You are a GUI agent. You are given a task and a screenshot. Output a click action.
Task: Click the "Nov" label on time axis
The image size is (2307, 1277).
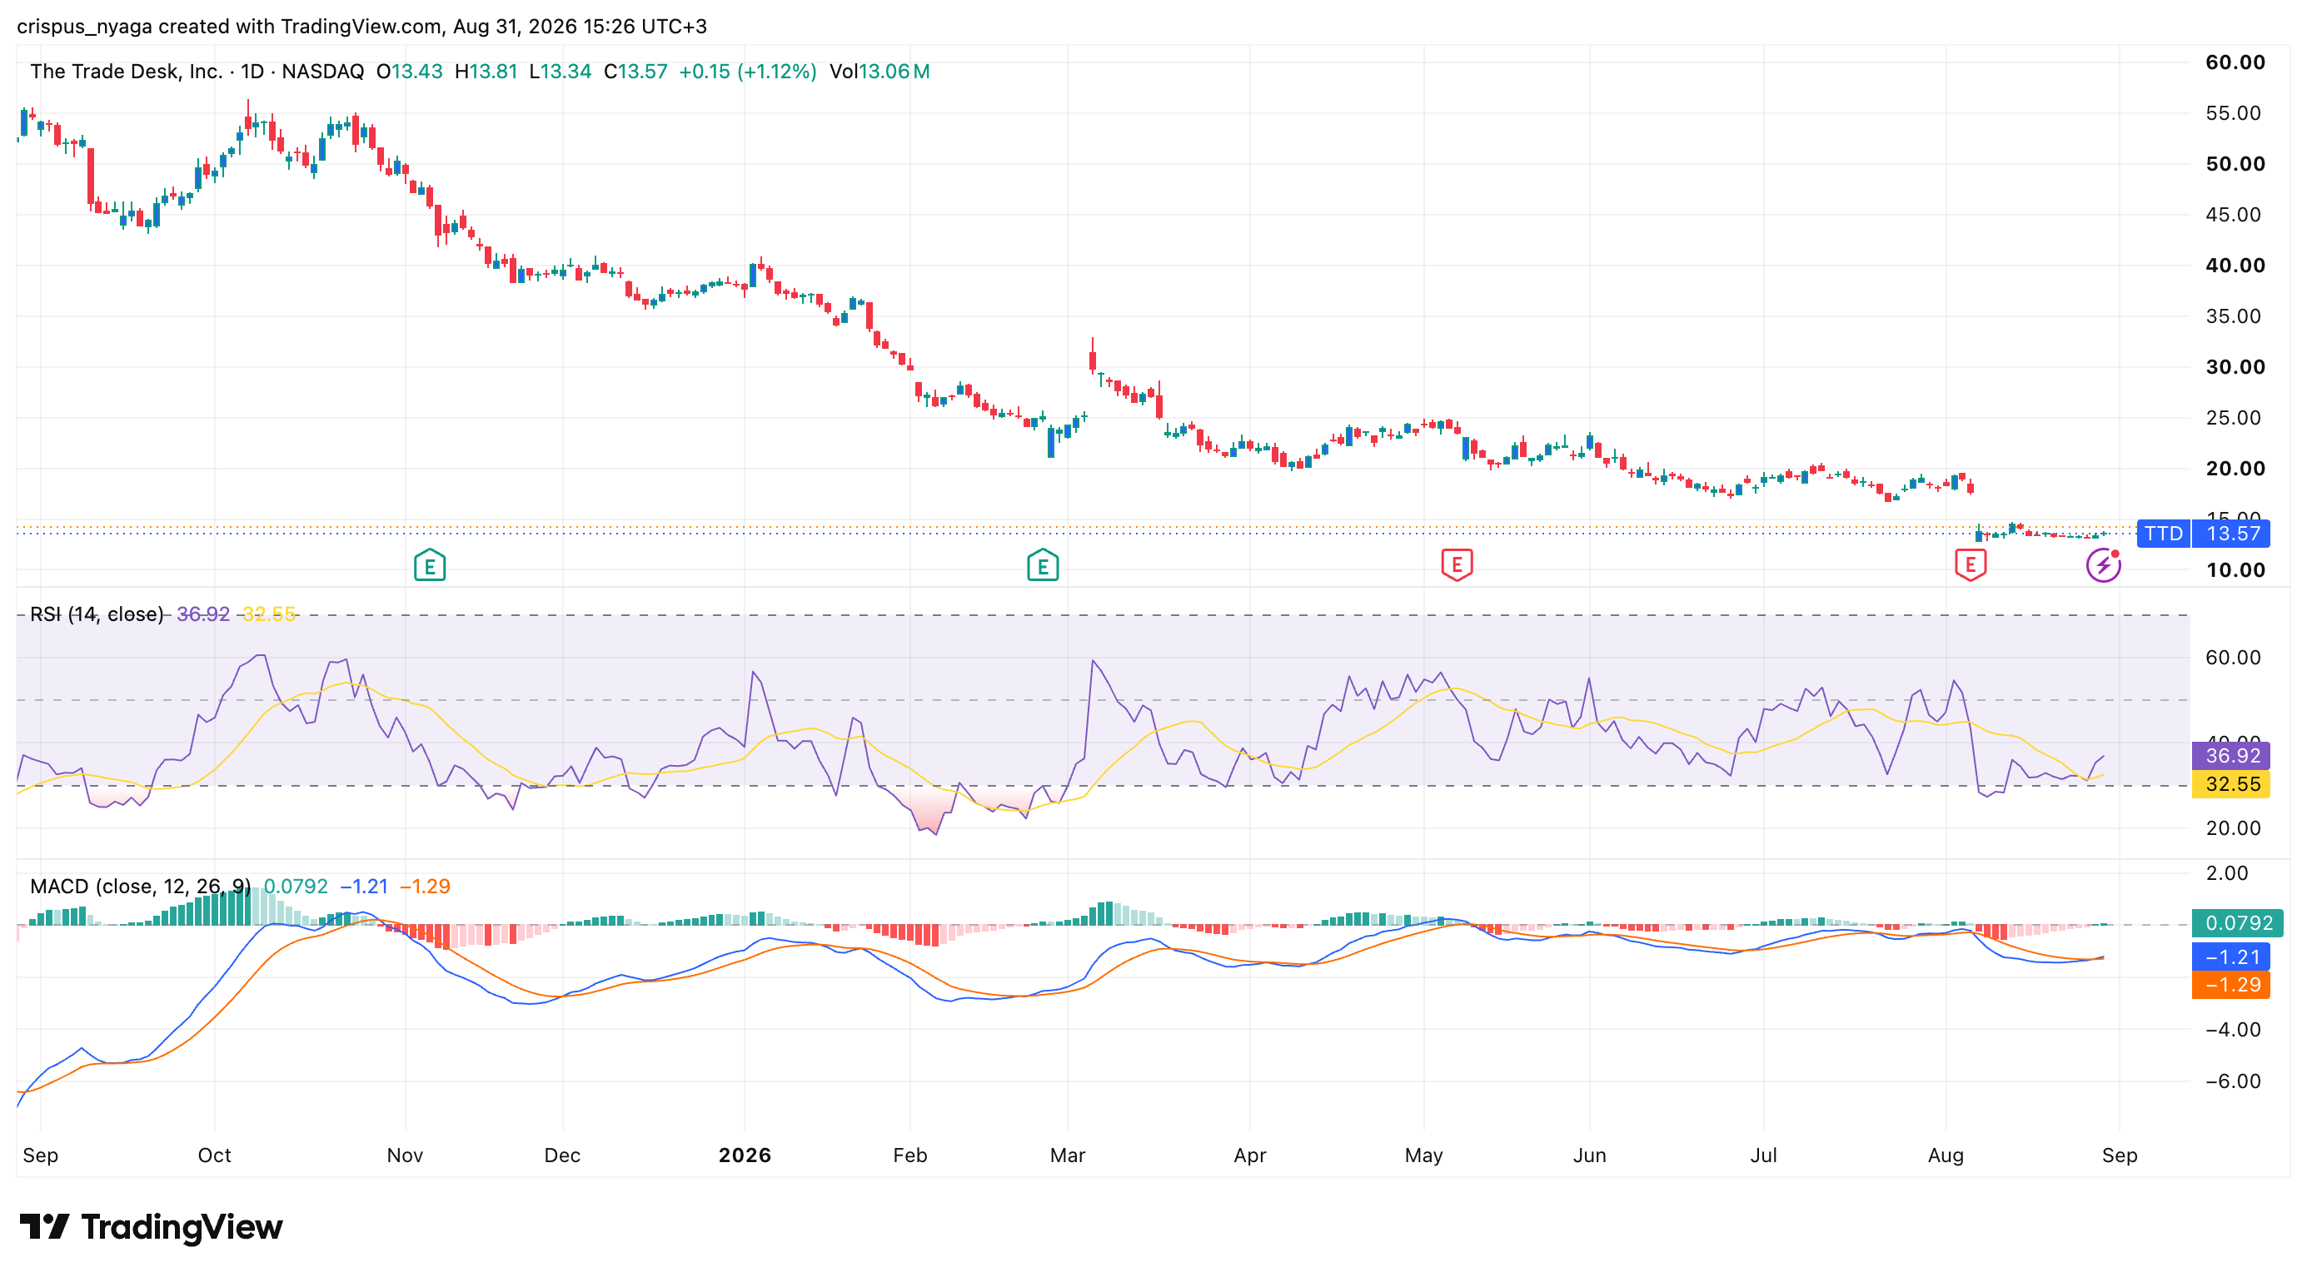405,1156
